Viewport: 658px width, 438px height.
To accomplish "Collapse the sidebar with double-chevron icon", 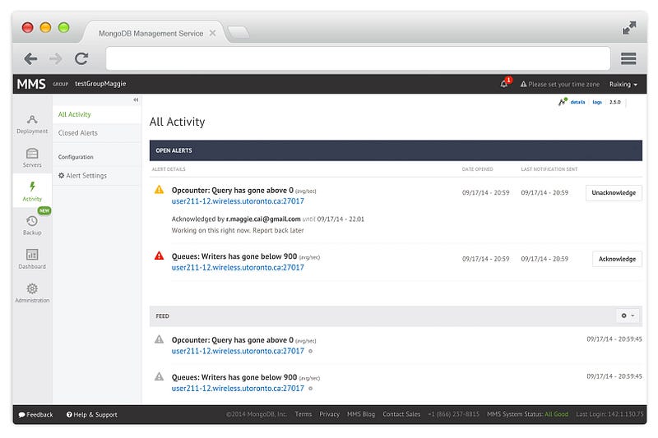I will [136, 99].
